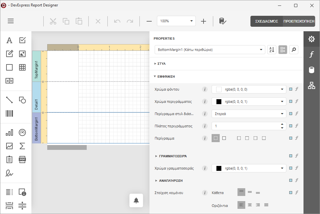Open the search in properties
The height and width of the screenshot is (214, 320).
[293, 49]
